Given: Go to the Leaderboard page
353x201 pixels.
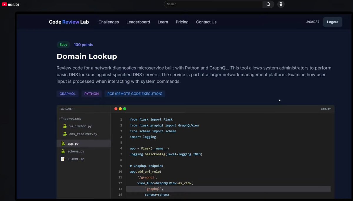Looking at the screenshot, I should [138, 22].
